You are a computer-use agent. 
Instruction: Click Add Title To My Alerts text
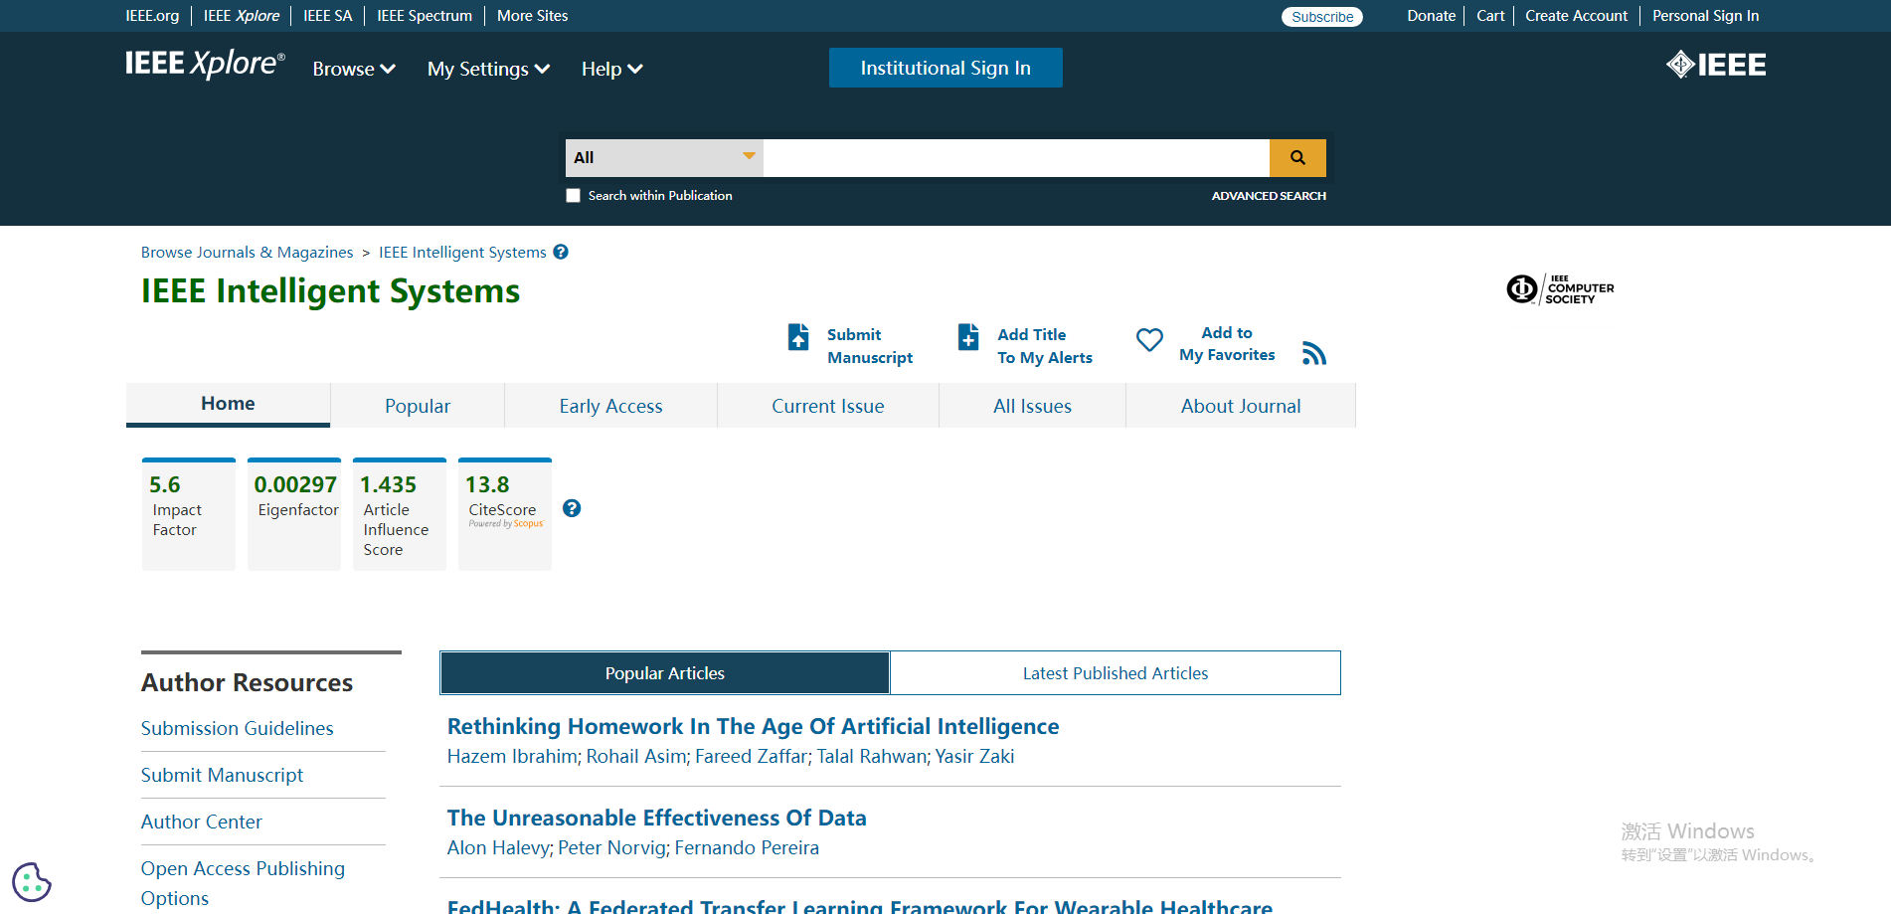pos(1045,346)
